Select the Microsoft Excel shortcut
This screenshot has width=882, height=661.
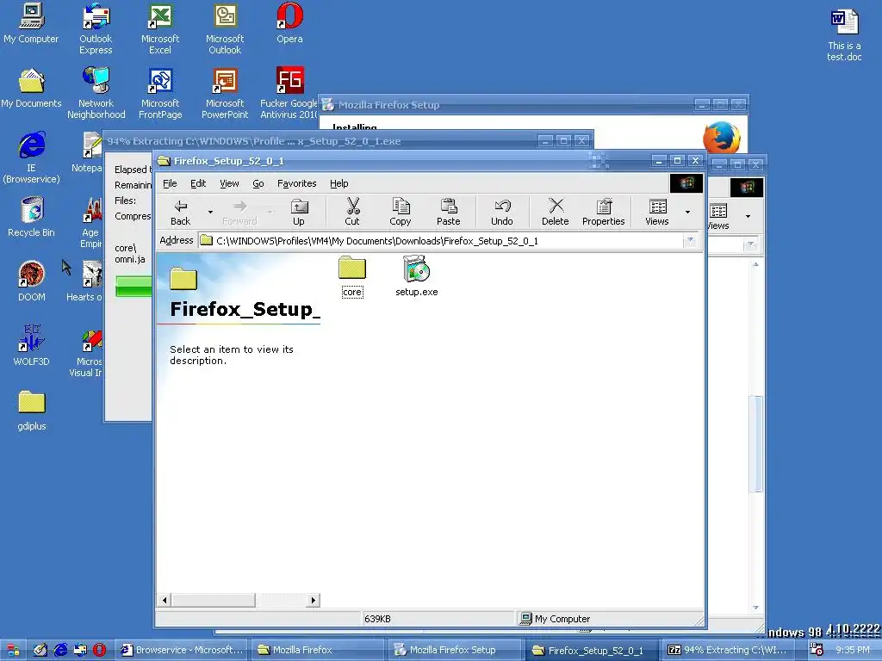click(159, 29)
